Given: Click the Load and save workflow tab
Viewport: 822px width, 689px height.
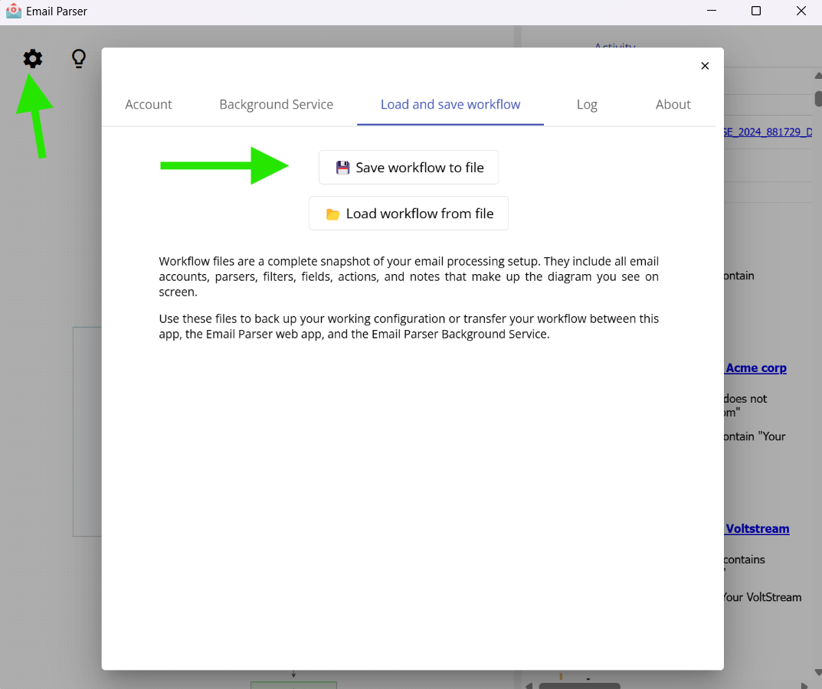Looking at the screenshot, I should (x=450, y=104).
